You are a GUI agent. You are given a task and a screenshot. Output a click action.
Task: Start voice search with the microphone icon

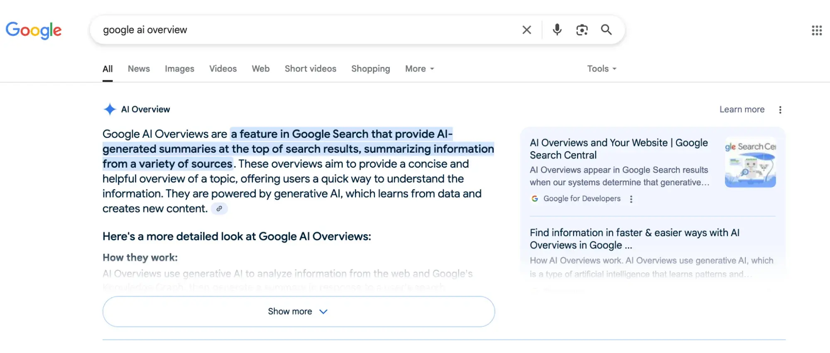click(x=557, y=30)
